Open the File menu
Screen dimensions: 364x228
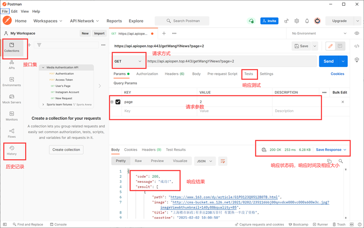point(5,12)
